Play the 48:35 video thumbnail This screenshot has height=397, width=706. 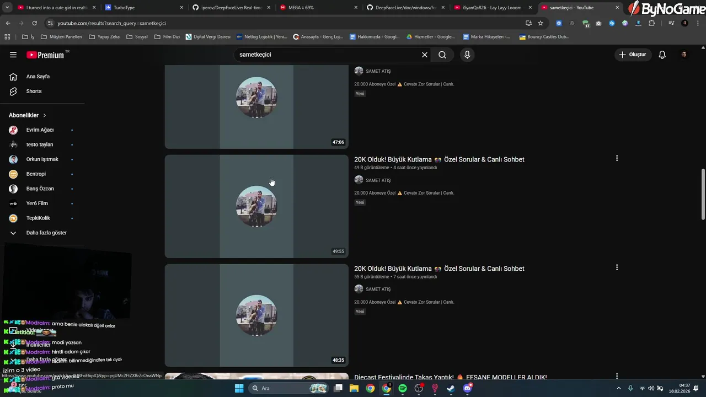[x=256, y=315]
